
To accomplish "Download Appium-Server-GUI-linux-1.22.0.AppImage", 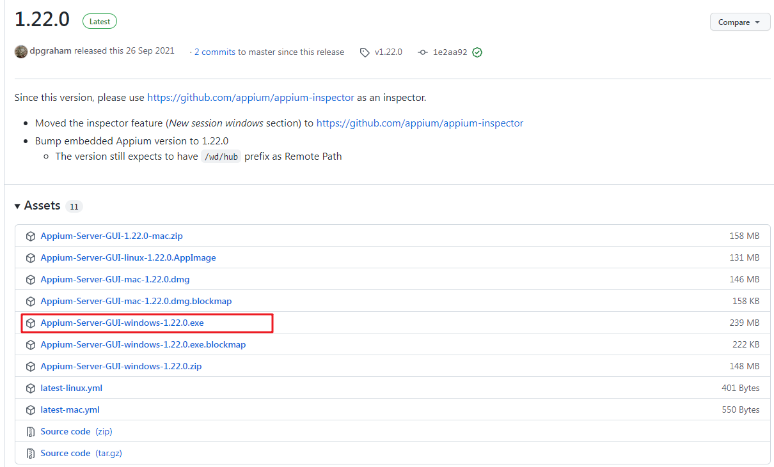I will point(128,257).
